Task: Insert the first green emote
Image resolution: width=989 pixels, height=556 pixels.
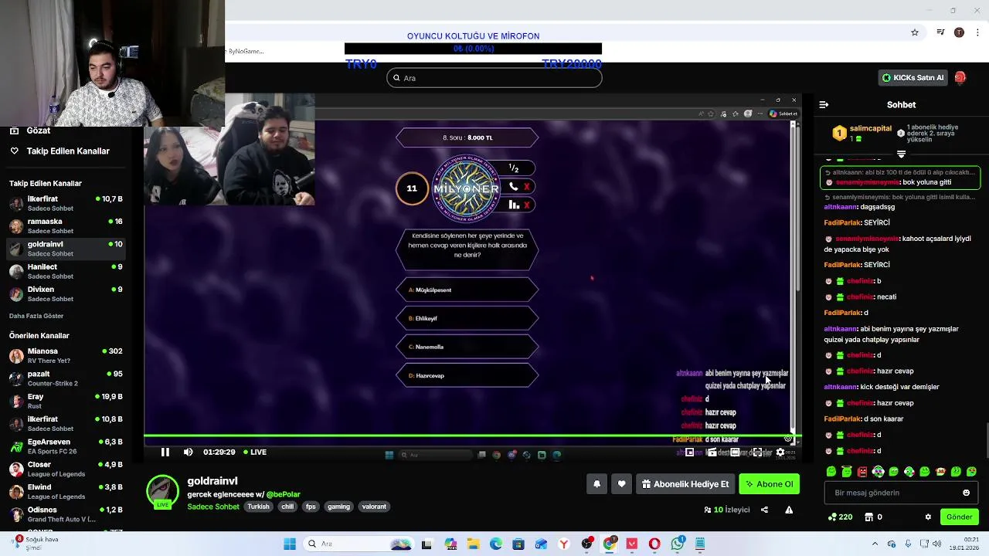Action: pyautogui.click(x=831, y=471)
